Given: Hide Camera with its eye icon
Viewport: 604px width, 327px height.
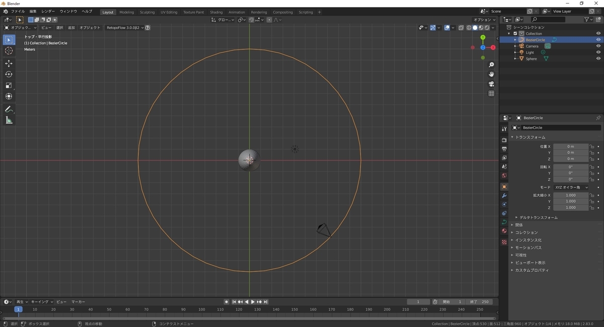Looking at the screenshot, I should click(598, 46).
